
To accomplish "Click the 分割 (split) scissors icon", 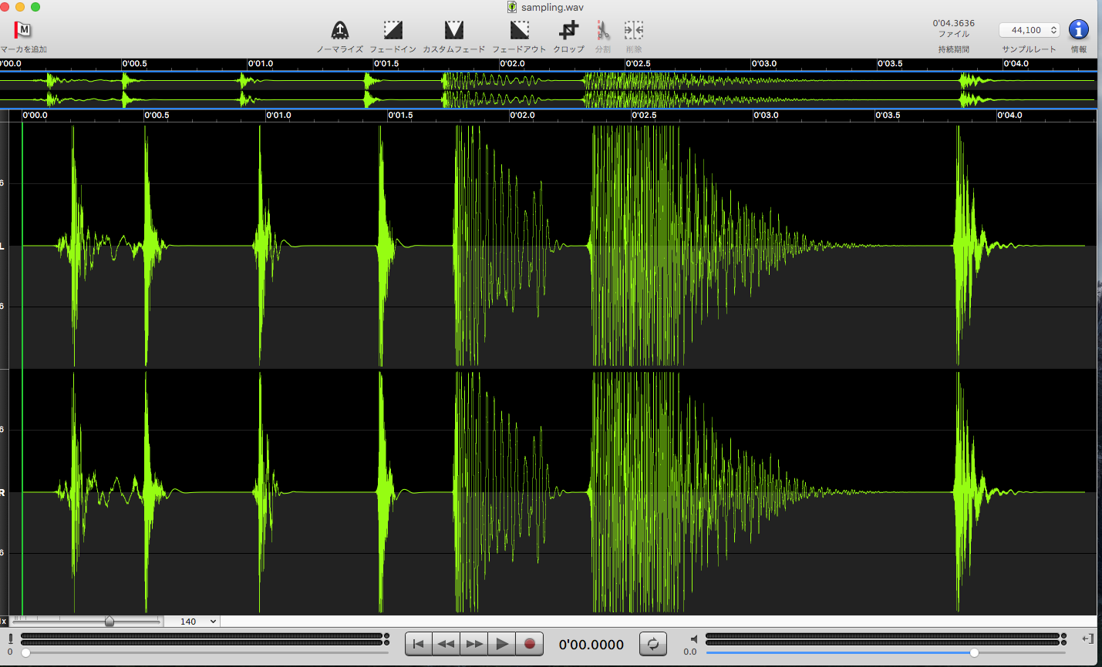I will [x=603, y=31].
